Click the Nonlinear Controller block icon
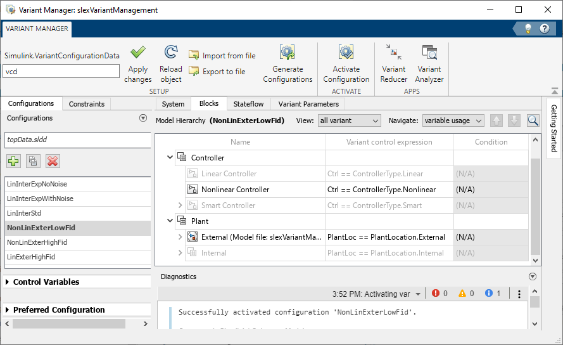The image size is (563, 345). point(193,189)
